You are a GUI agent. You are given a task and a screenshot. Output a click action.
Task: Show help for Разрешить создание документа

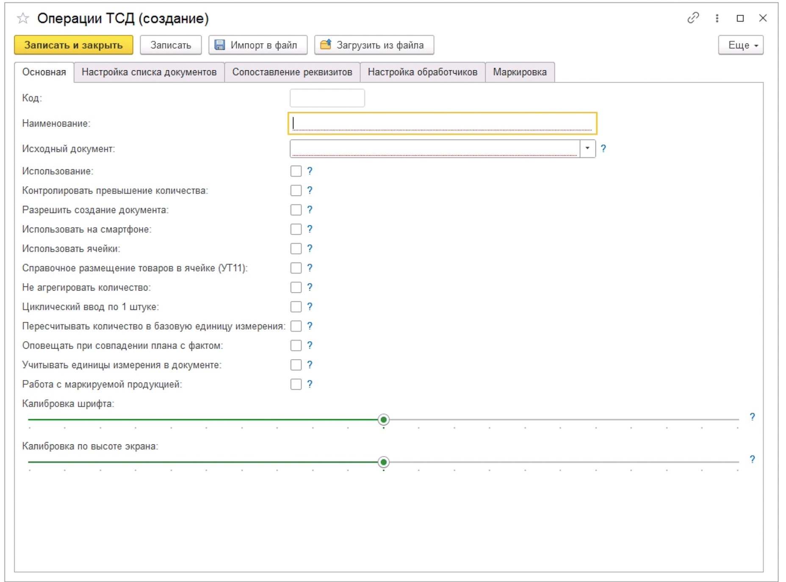point(310,210)
